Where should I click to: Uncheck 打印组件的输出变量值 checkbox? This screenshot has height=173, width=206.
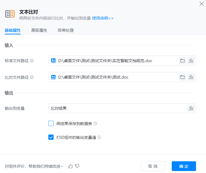coord(51,137)
